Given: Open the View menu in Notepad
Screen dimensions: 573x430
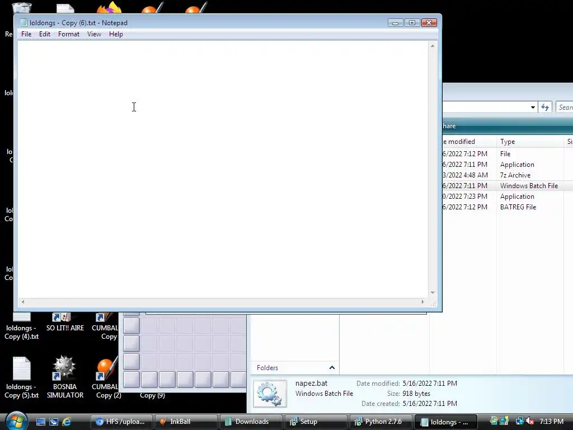Looking at the screenshot, I should (x=94, y=34).
